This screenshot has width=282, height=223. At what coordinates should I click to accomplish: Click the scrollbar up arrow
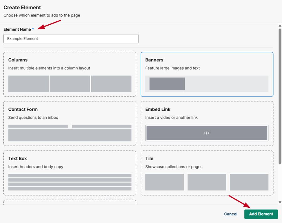(280, 26)
